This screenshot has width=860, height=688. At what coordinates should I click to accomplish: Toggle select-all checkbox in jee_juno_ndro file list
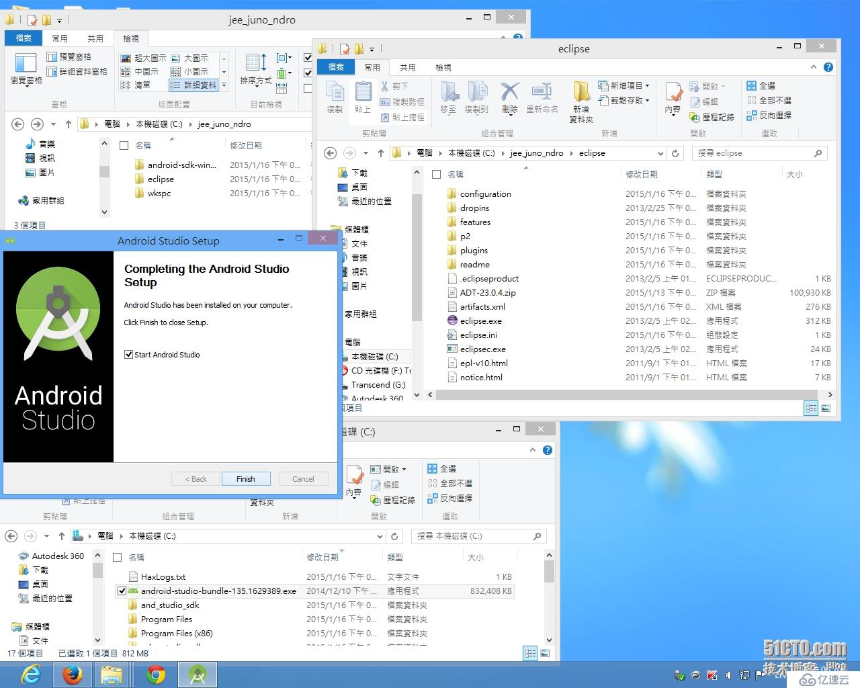[x=124, y=145]
